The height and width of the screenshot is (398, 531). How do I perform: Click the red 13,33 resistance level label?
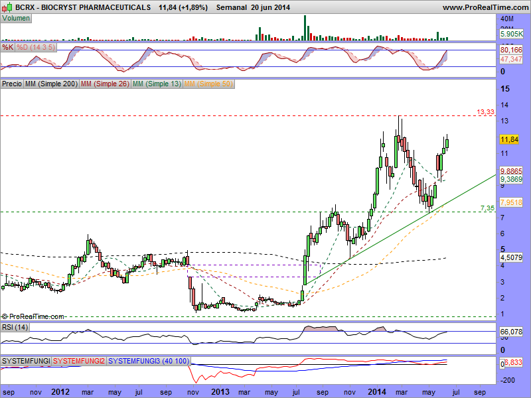pyautogui.click(x=486, y=112)
